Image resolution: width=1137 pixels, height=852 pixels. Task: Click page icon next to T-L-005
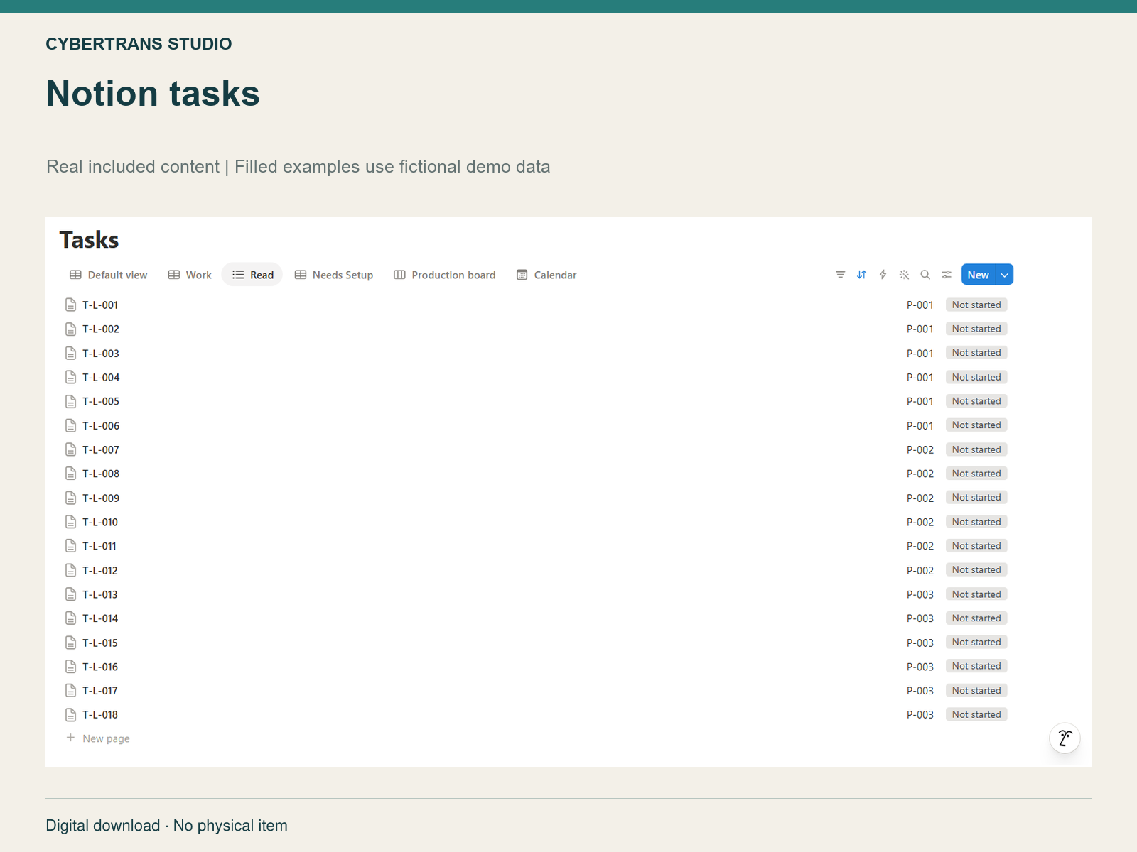(70, 401)
